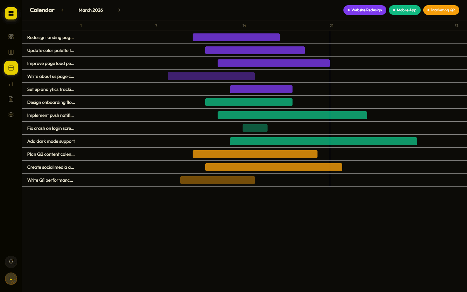Click the day 31 header marker

coord(456,26)
